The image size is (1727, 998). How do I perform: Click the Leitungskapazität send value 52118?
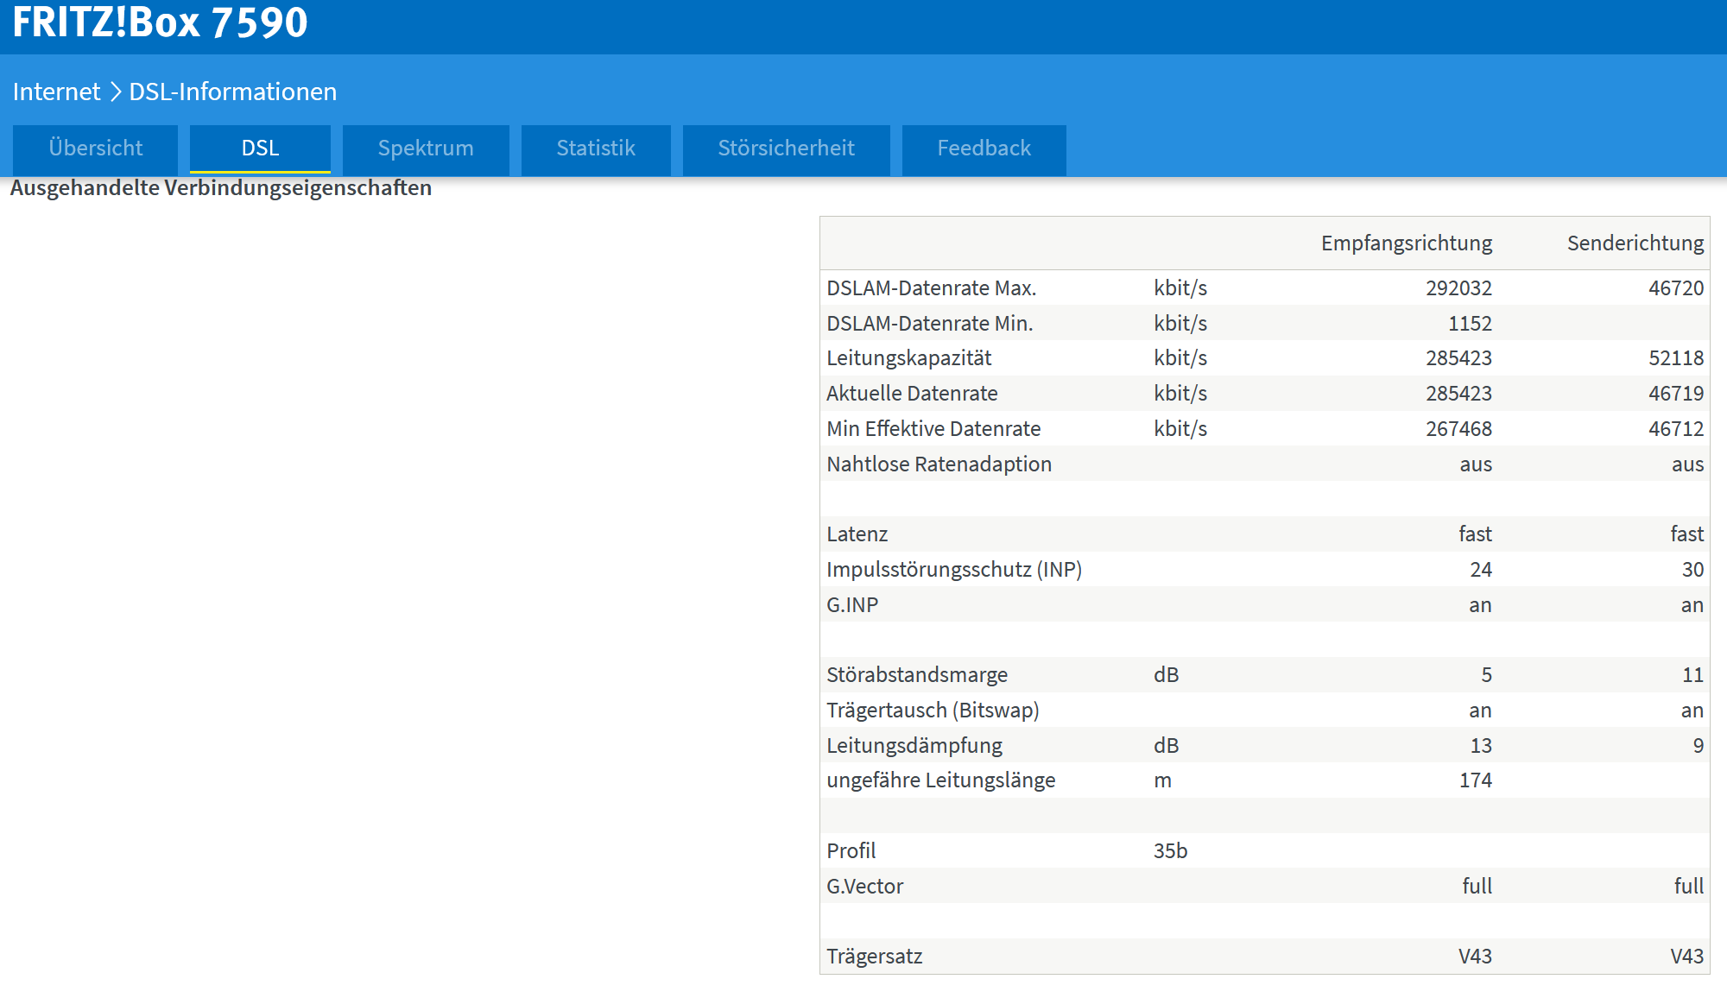click(1675, 358)
